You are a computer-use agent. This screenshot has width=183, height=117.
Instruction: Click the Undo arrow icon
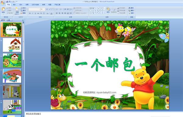(9, 2)
